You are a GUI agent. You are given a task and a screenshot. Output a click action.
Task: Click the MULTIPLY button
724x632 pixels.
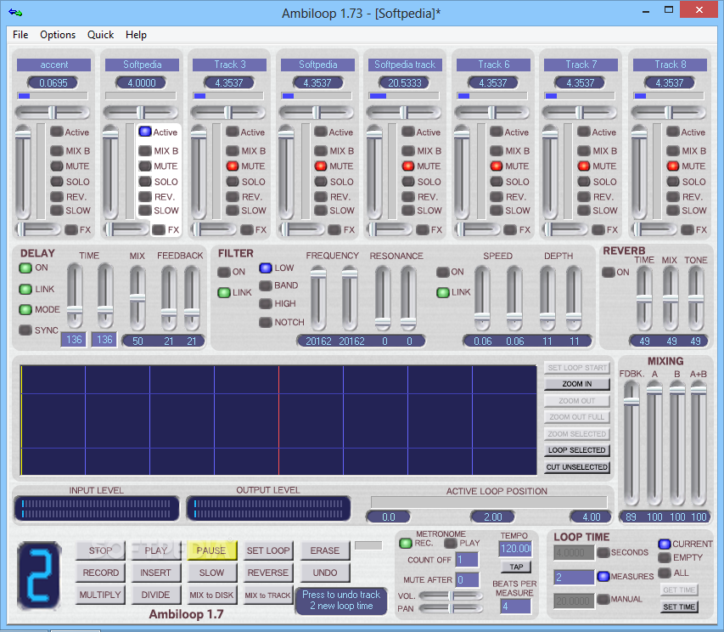(100, 595)
